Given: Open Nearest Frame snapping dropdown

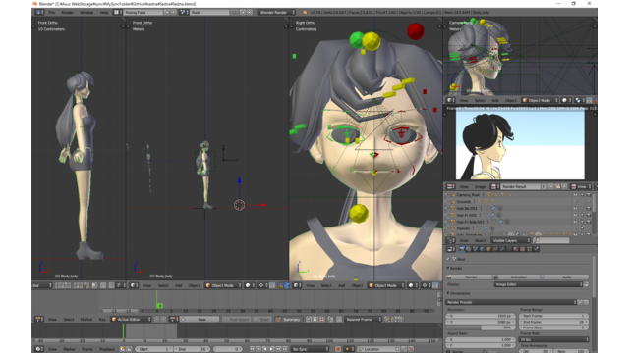Looking at the screenshot, I should point(364,320).
